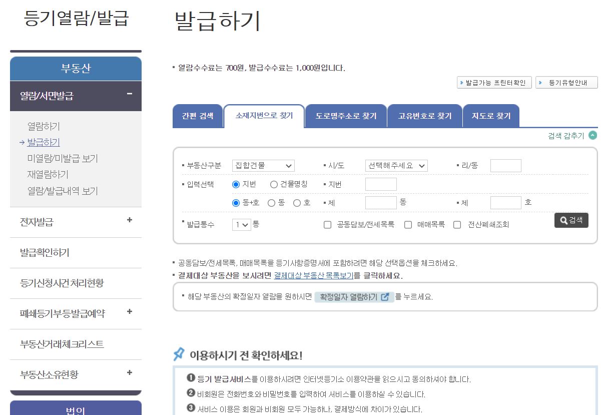606x415 pixels.
Task: Select the 건물명칭 radio button
Action: 274,184
